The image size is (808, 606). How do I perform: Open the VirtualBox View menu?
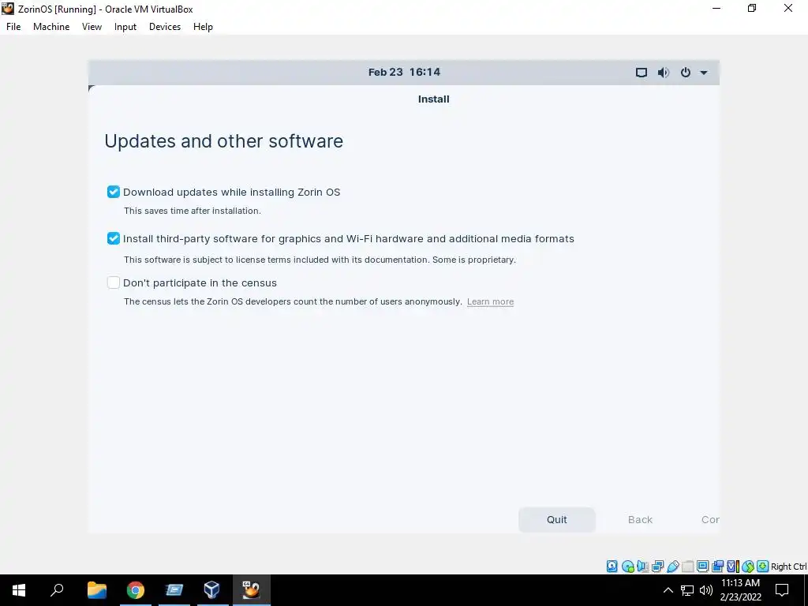tap(92, 27)
